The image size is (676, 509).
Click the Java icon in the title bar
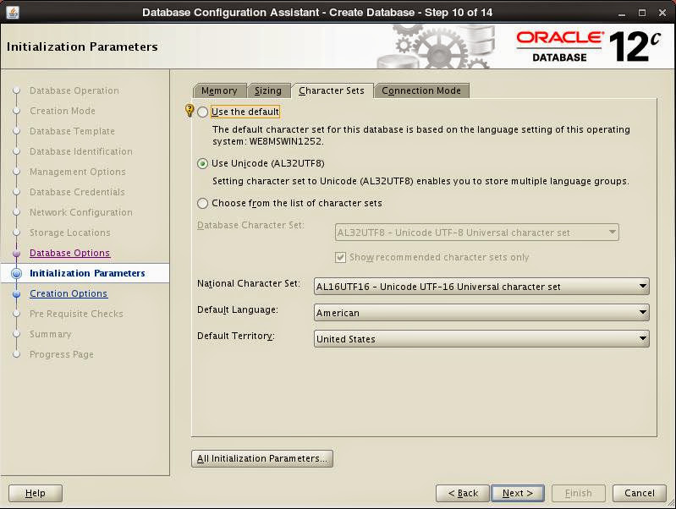tap(13, 12)
